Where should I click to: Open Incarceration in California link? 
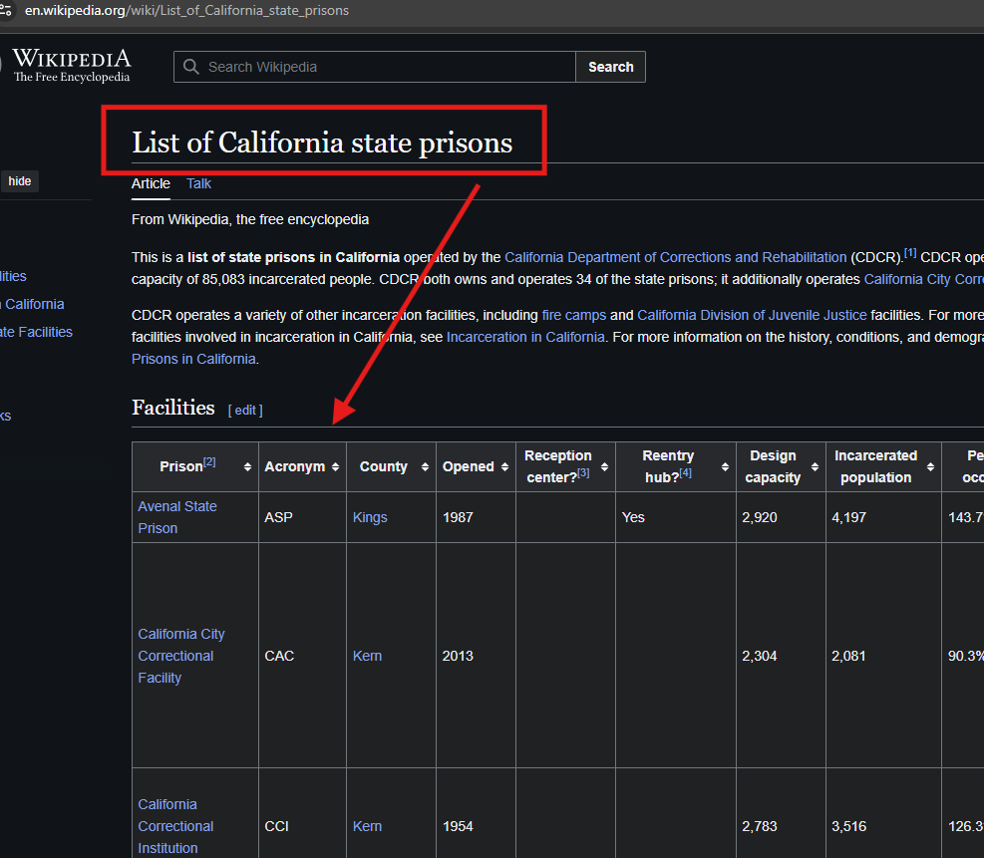525,337
